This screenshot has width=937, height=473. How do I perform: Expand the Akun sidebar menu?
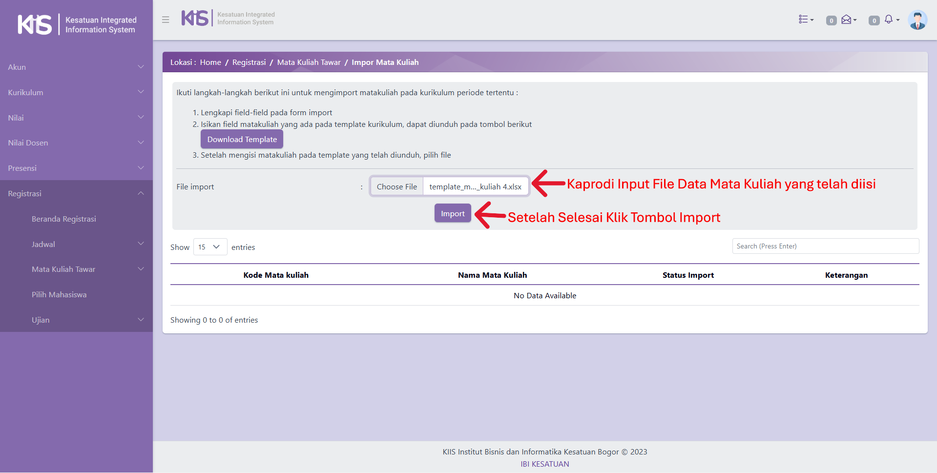point(76,67)
